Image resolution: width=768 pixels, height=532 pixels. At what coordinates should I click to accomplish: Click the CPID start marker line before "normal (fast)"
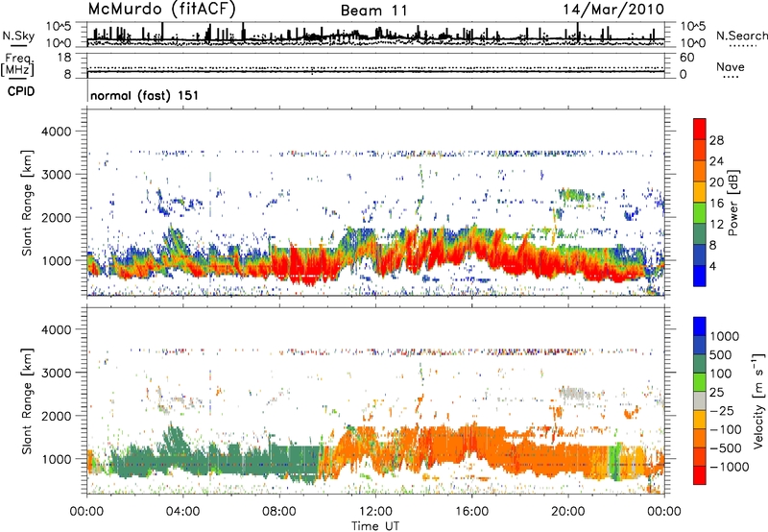point(87,91)
